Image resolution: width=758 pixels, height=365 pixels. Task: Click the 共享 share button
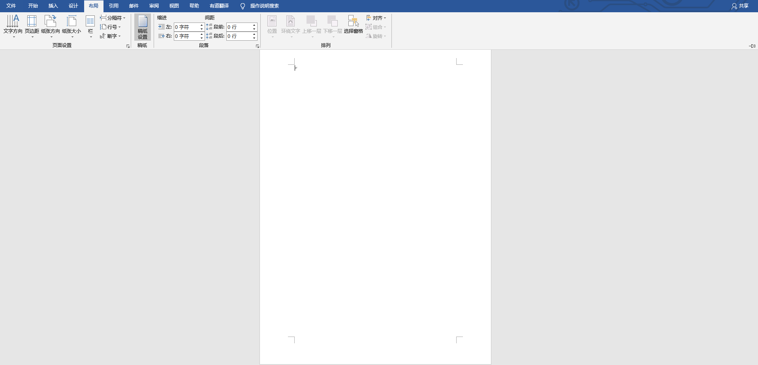coord(740,6)
